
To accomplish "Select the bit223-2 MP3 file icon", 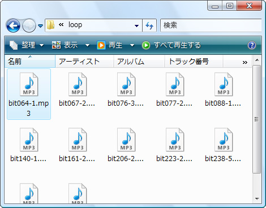I will [x=175, y=140].
